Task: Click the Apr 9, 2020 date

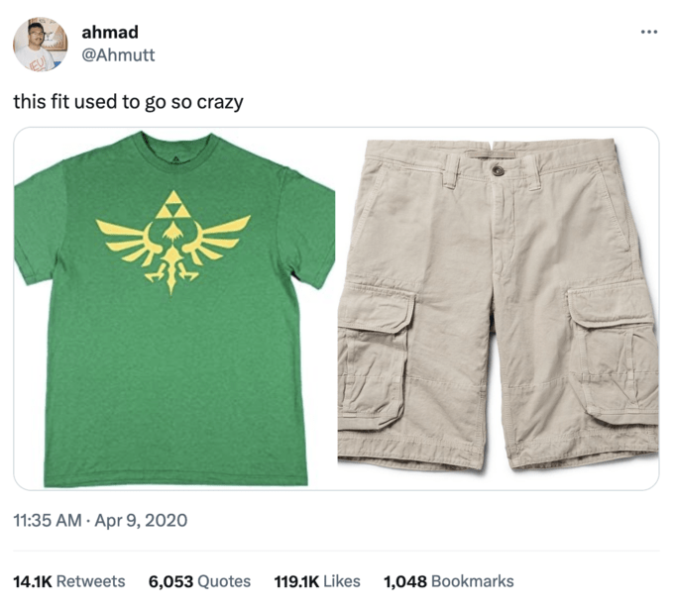Action: coord(142,520)
